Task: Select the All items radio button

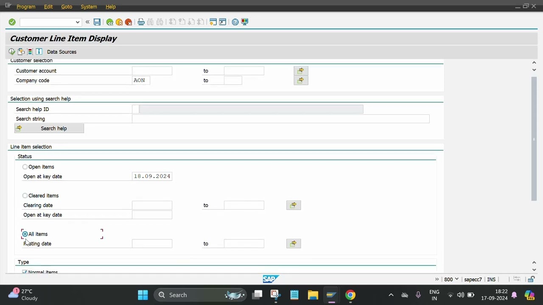Action: 25,234
